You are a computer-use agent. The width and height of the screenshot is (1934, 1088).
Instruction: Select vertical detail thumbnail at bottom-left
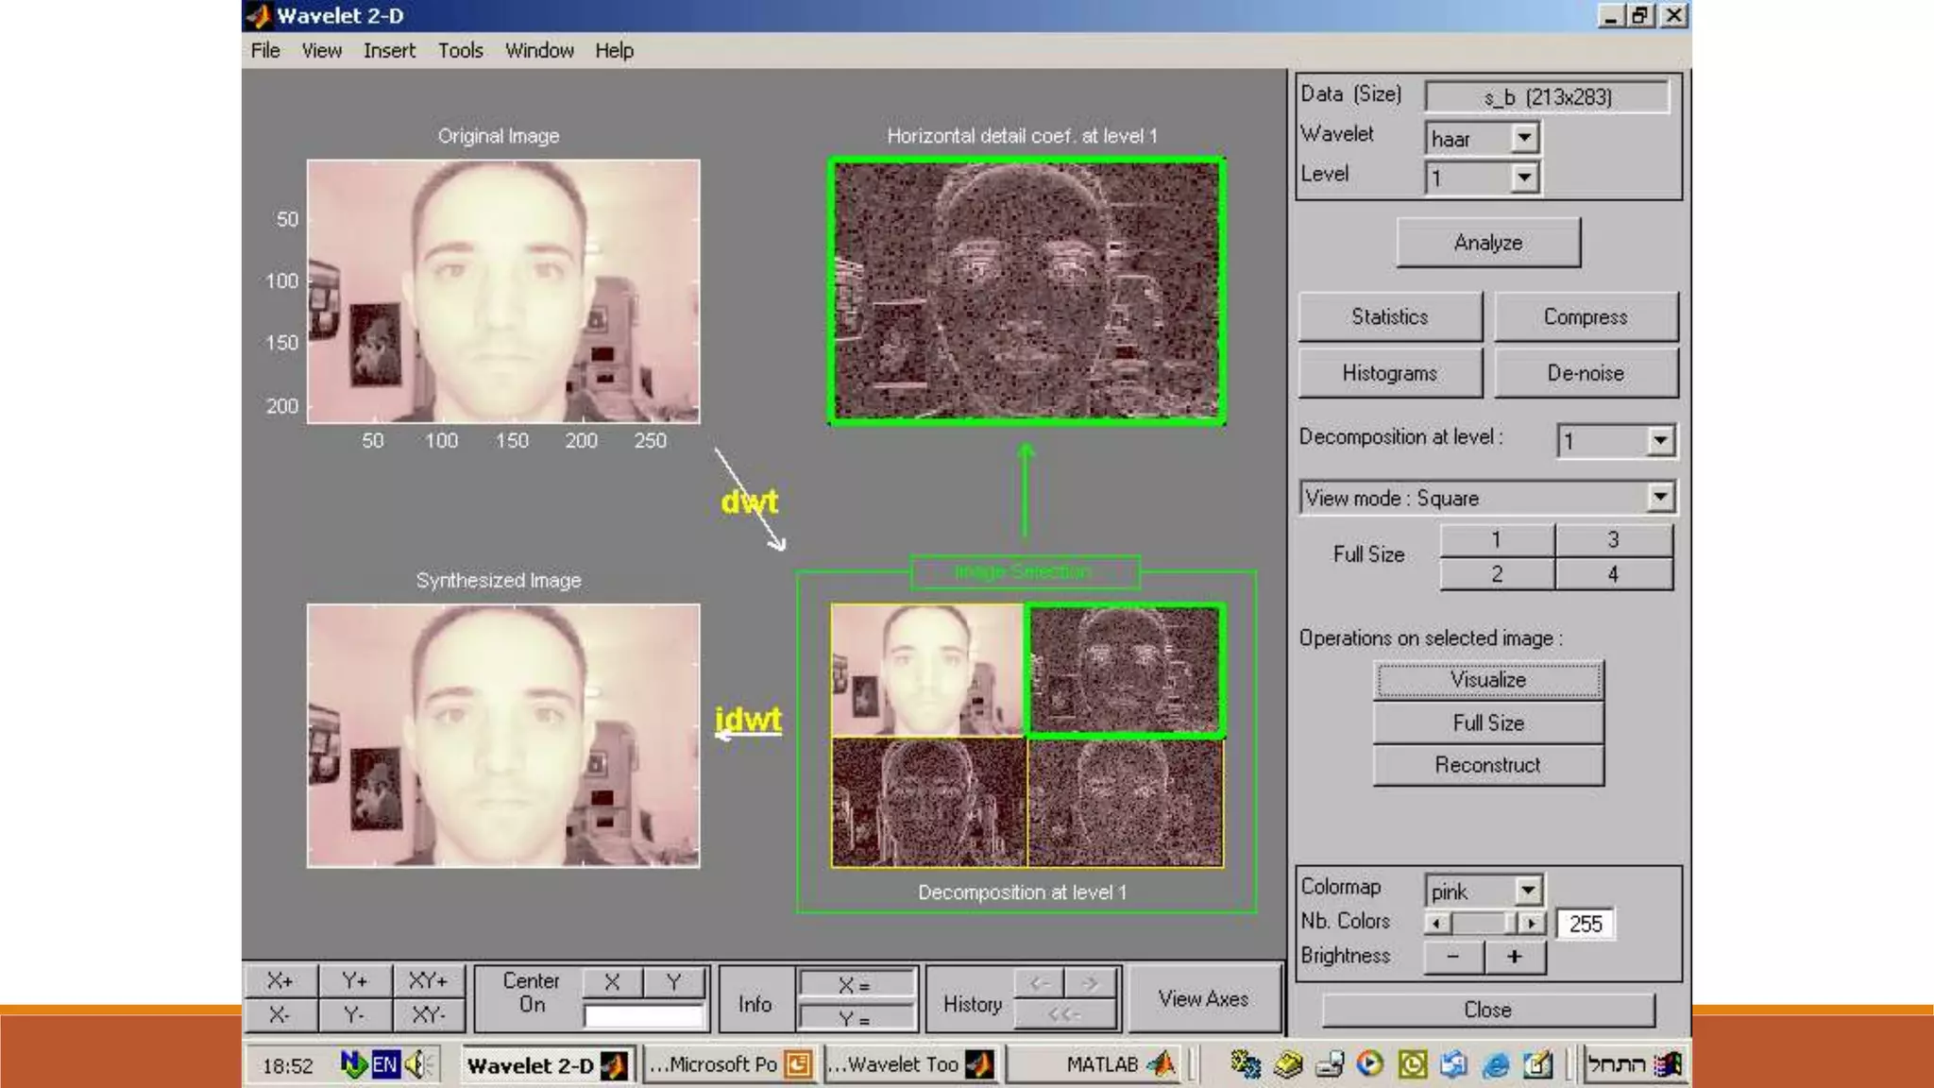pyautogui.click(x=927, y=803)
